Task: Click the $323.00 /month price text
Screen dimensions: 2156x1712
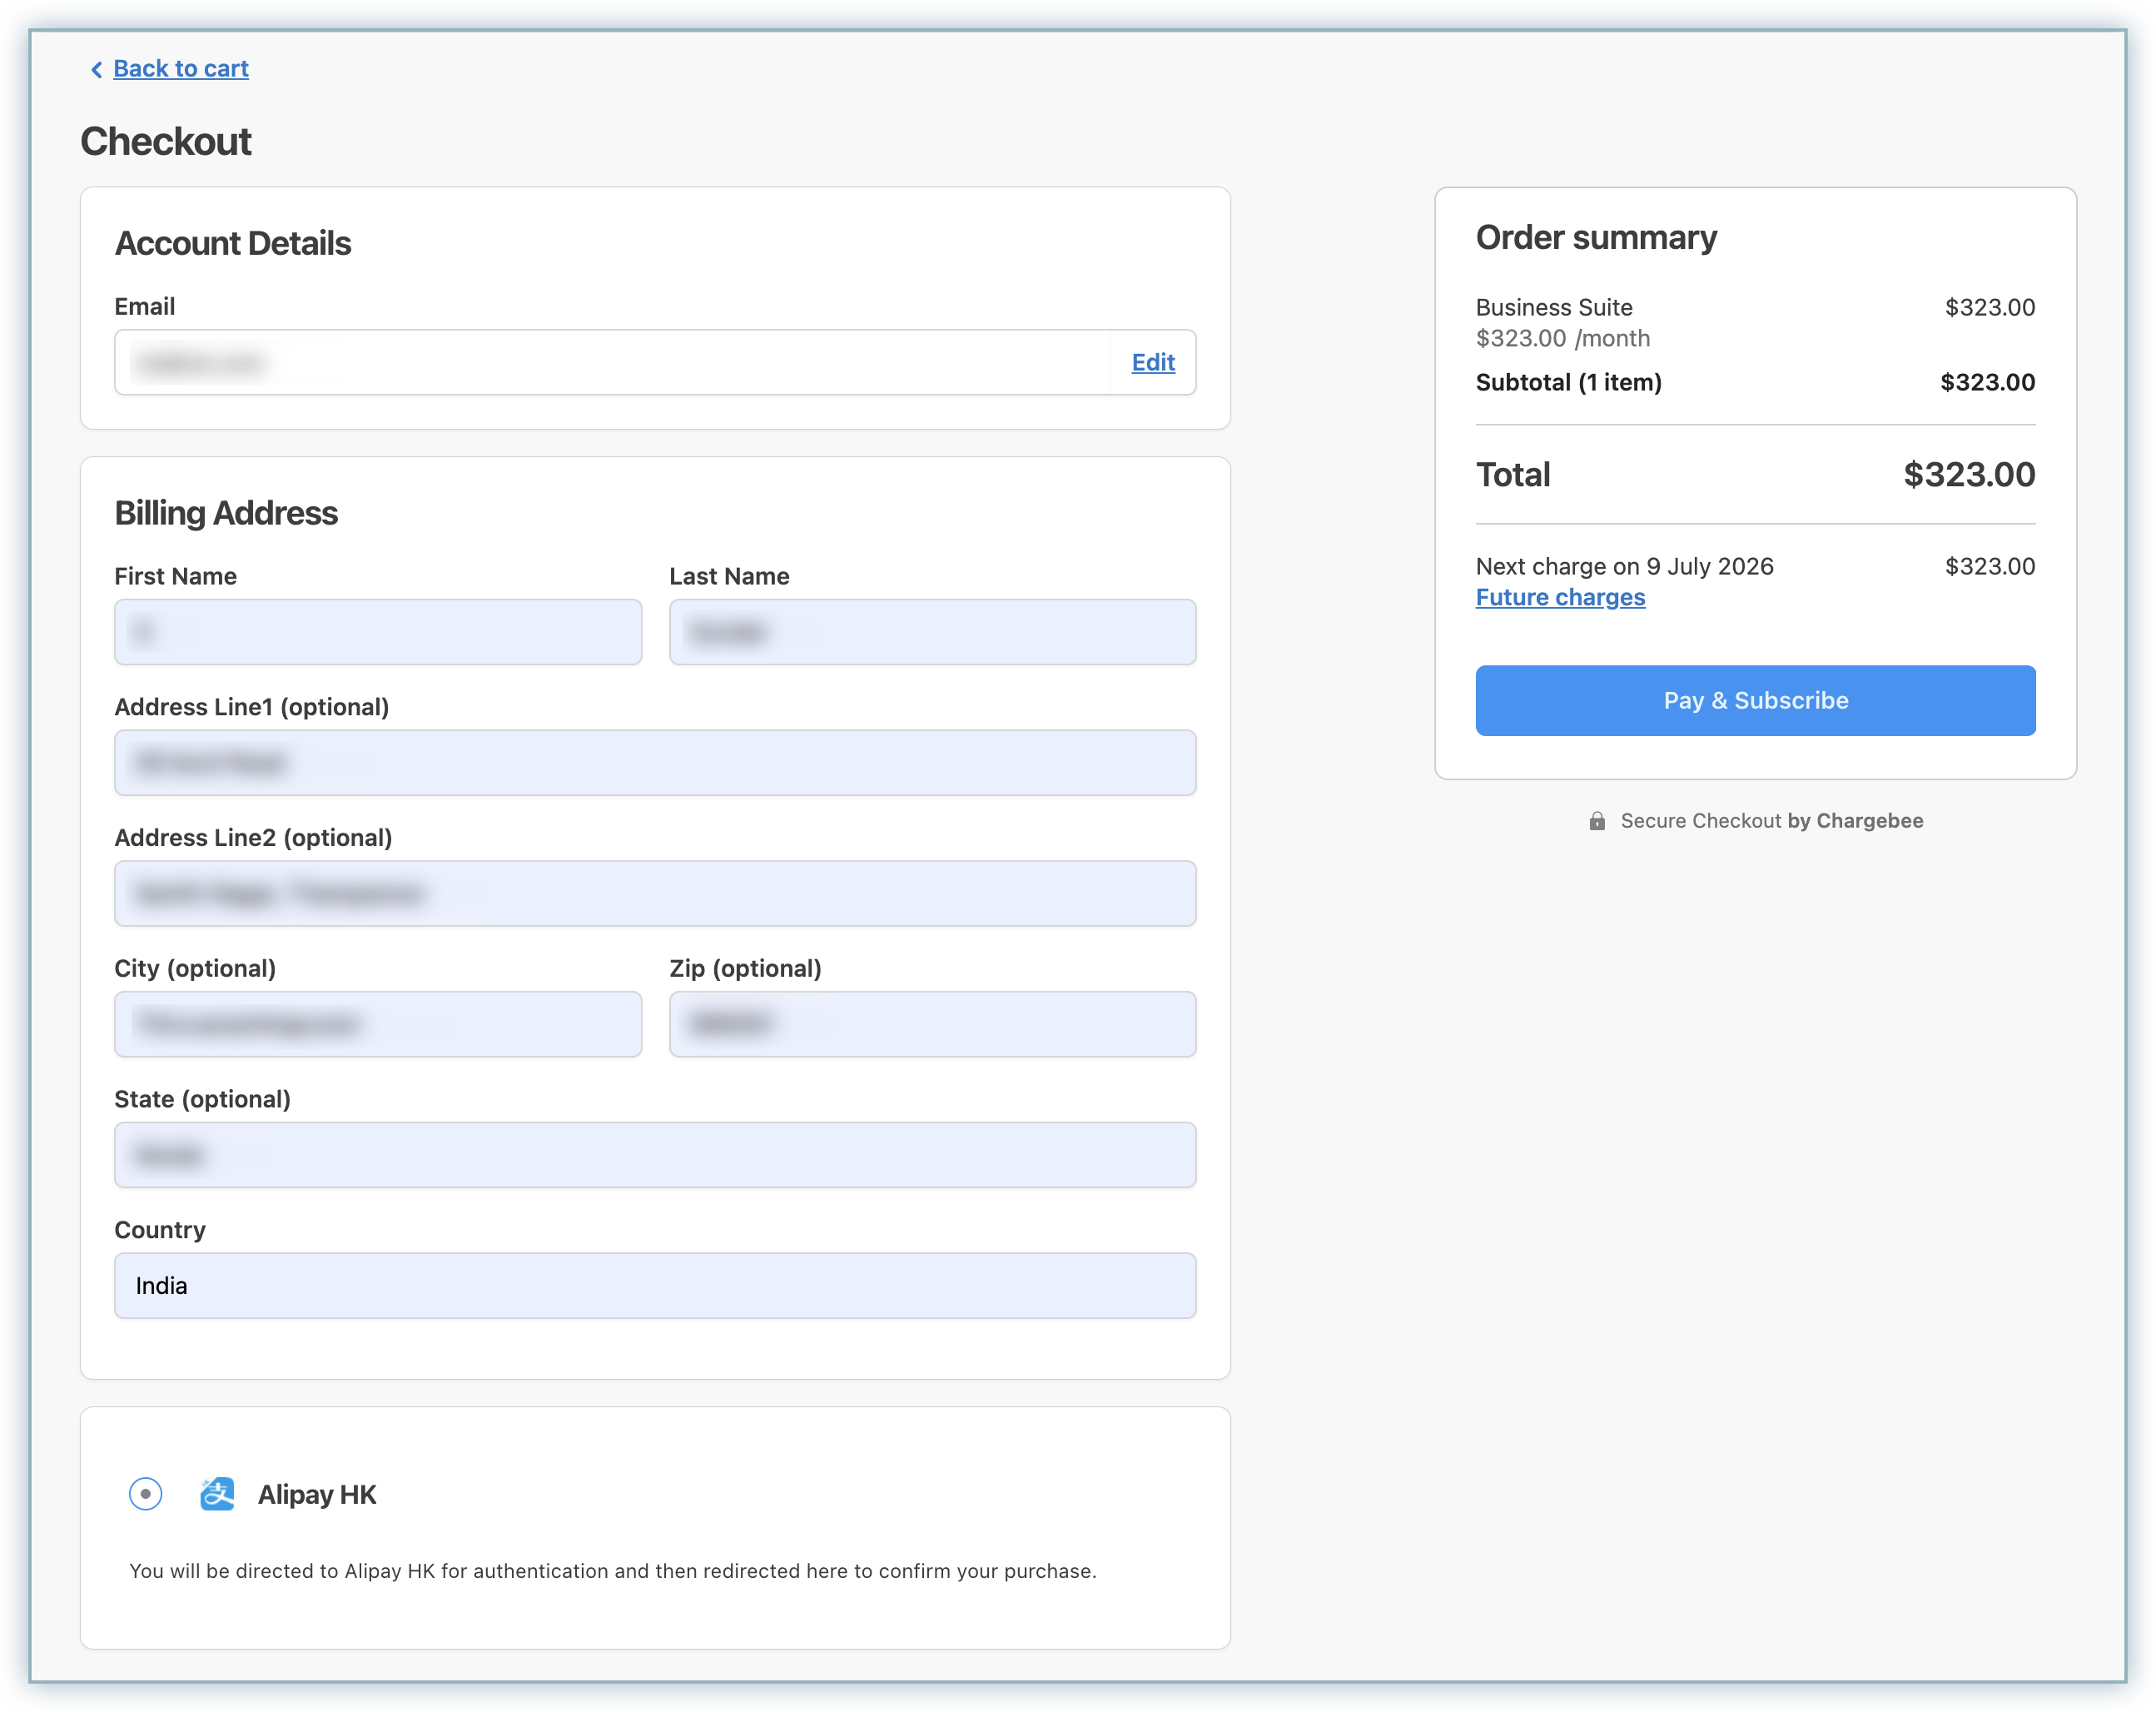Action: (1563, 338)
